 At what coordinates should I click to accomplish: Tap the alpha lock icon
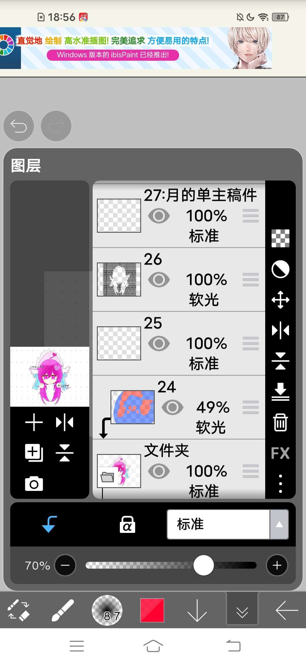127,524
